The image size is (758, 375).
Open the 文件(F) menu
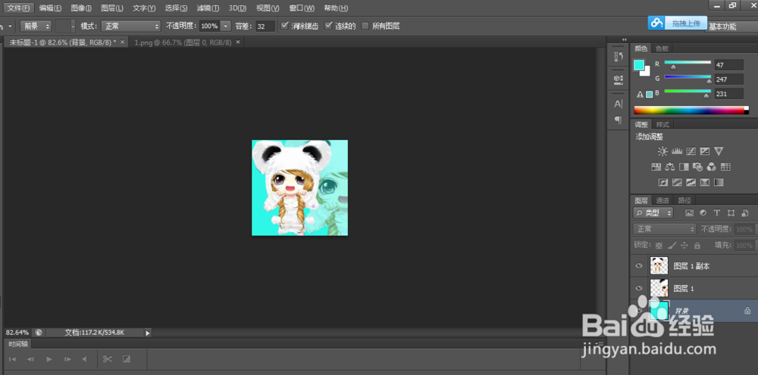click(x=20, y=8)
